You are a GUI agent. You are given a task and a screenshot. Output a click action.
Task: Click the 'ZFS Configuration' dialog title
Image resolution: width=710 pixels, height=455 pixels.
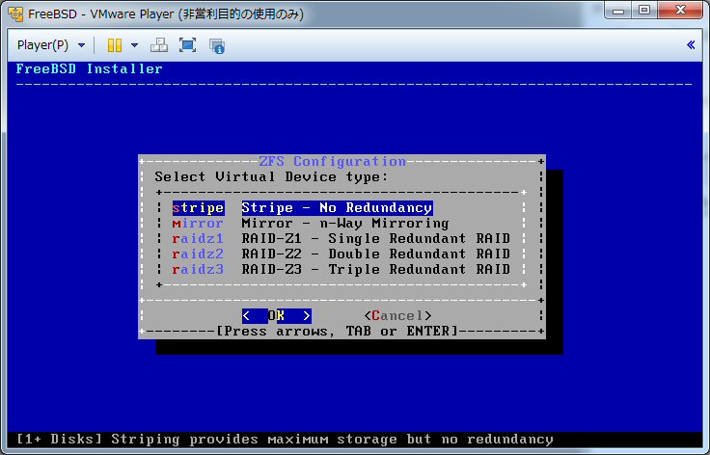[x=333, y=161]
